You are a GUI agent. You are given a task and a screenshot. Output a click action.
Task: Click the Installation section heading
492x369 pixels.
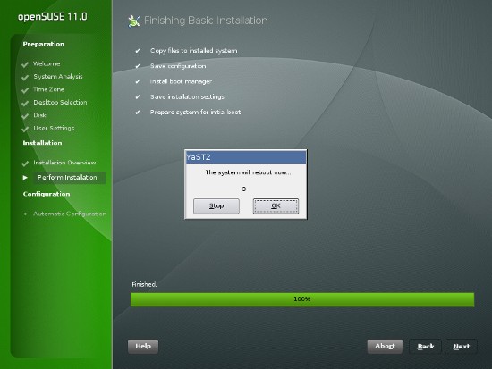(x=42, y=143)
